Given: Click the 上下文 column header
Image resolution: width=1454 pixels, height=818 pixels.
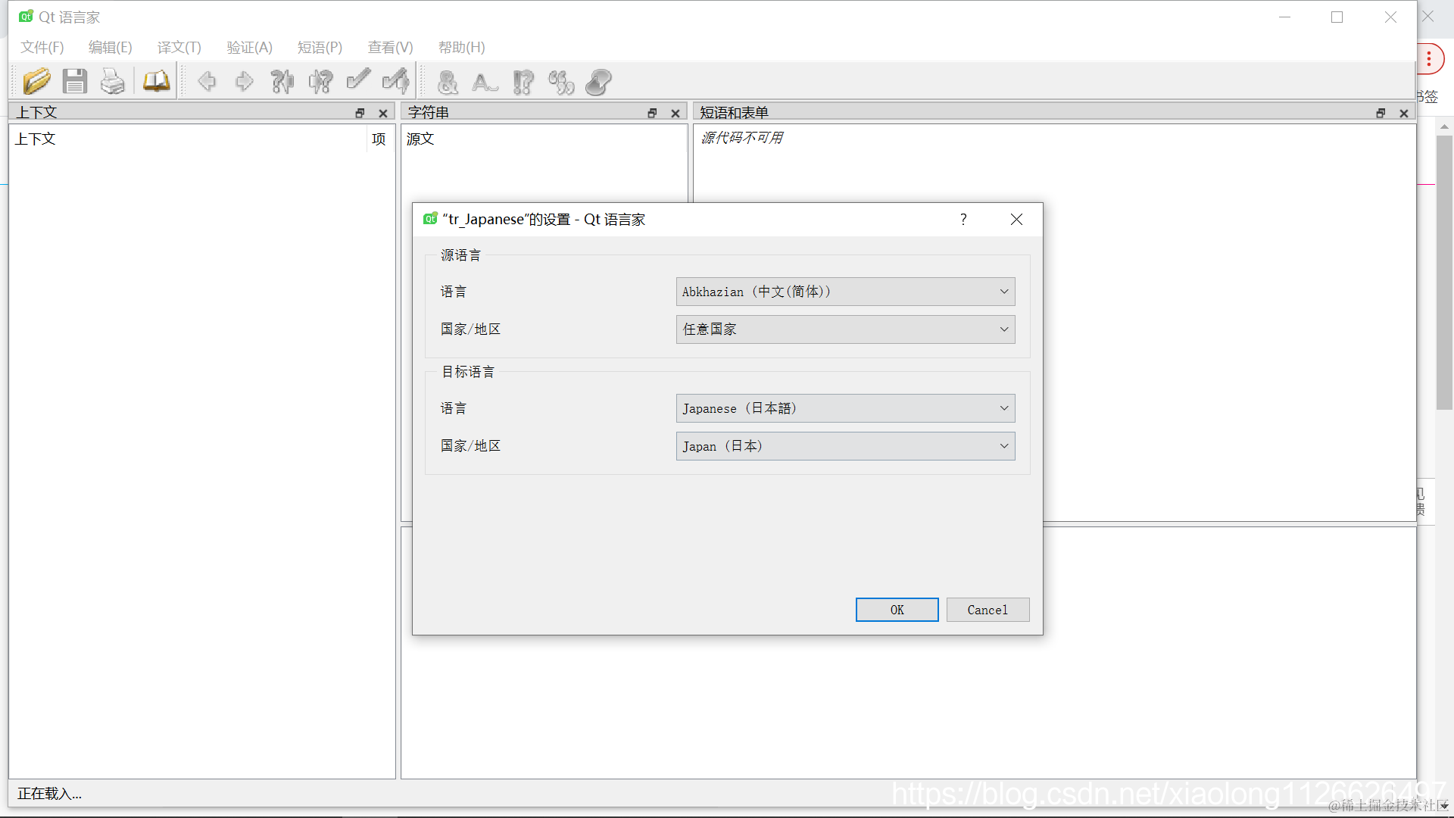Looking at the screenshot, I should [188, 139].
